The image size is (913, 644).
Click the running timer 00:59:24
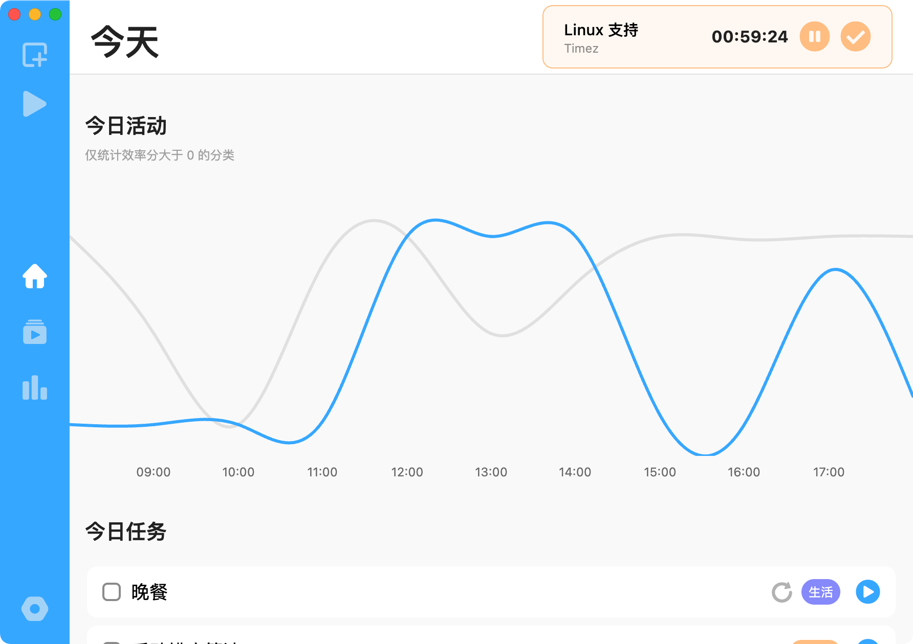[750, 37]
